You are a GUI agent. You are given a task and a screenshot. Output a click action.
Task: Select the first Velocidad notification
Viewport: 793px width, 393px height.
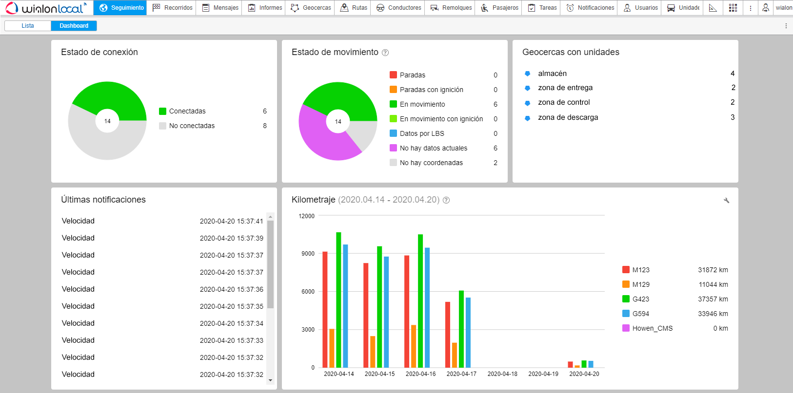coord(79,221)
